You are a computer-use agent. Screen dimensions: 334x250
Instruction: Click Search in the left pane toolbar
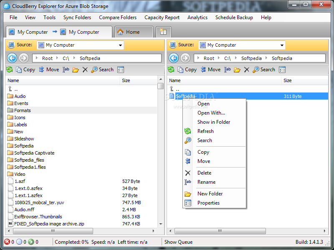(x=102, y=70)
